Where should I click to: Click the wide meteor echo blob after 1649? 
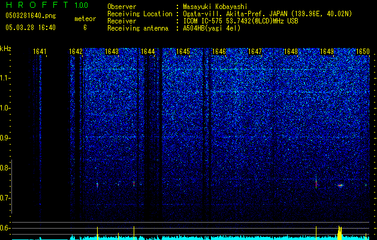[340, 185]
